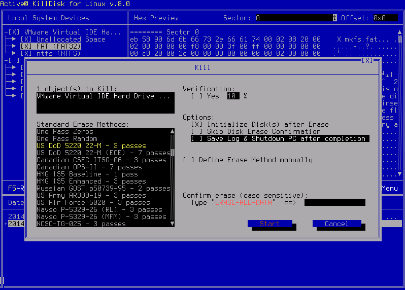Select US Army AR380-19 method
Viewport: 405px width, 290px height.
click(x=104, y=195)
